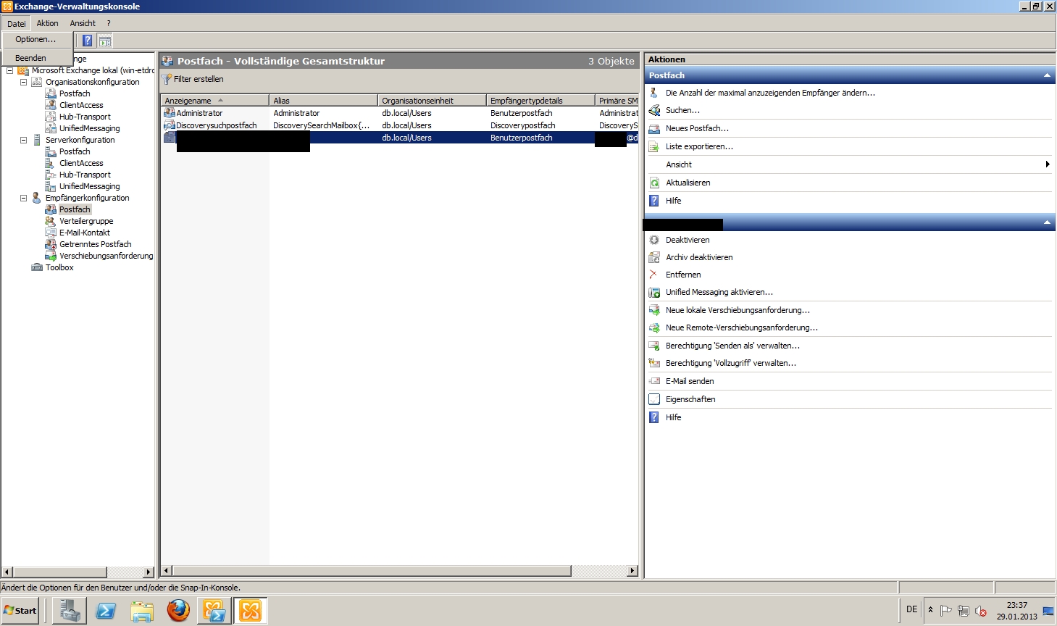Select Getrenntes Postfach tree item

coord(95,244)
